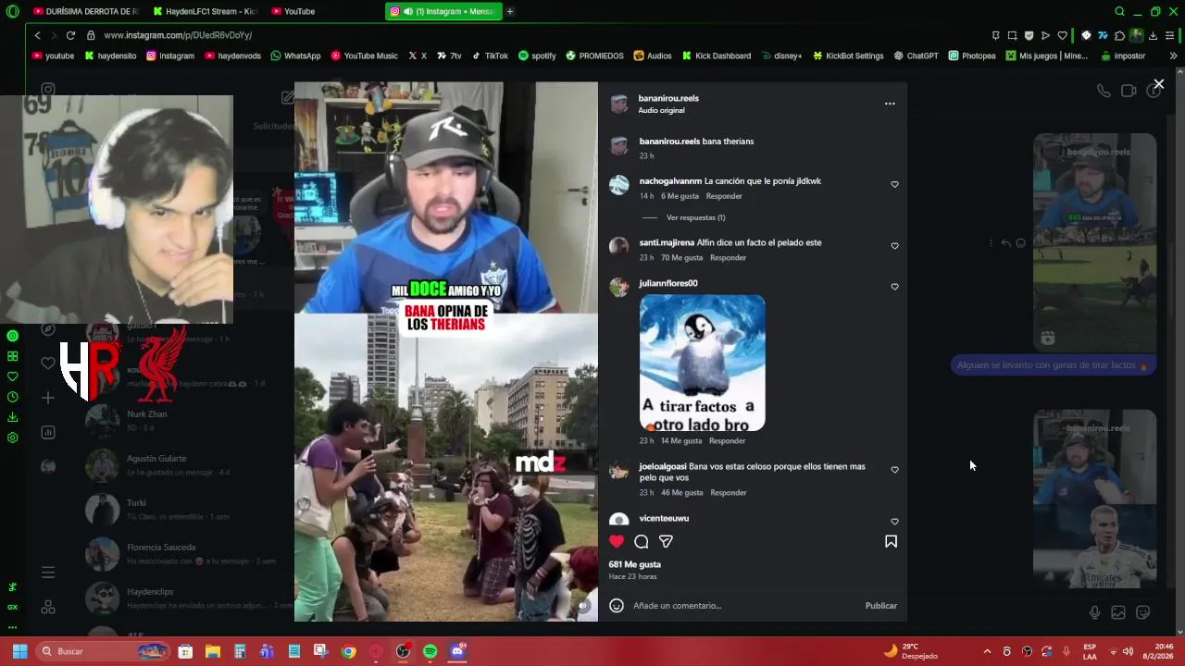
Task: Open bananirou.reels profile from post header
Action: (x=668, y=98)
